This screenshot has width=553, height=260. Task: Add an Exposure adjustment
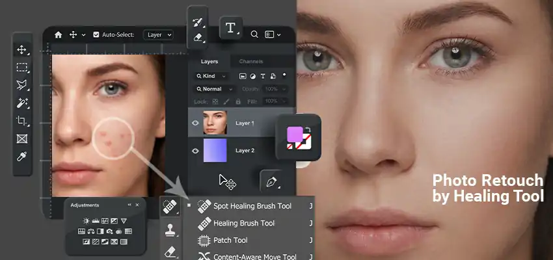[114, 221]
